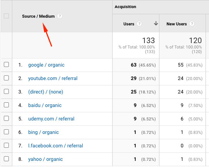Check the (direct) / (none) row box
This screenshot has height=167, width=209.
pyautogui.click(x=6, y=92)
